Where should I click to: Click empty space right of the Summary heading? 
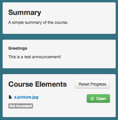click(77, 13)
